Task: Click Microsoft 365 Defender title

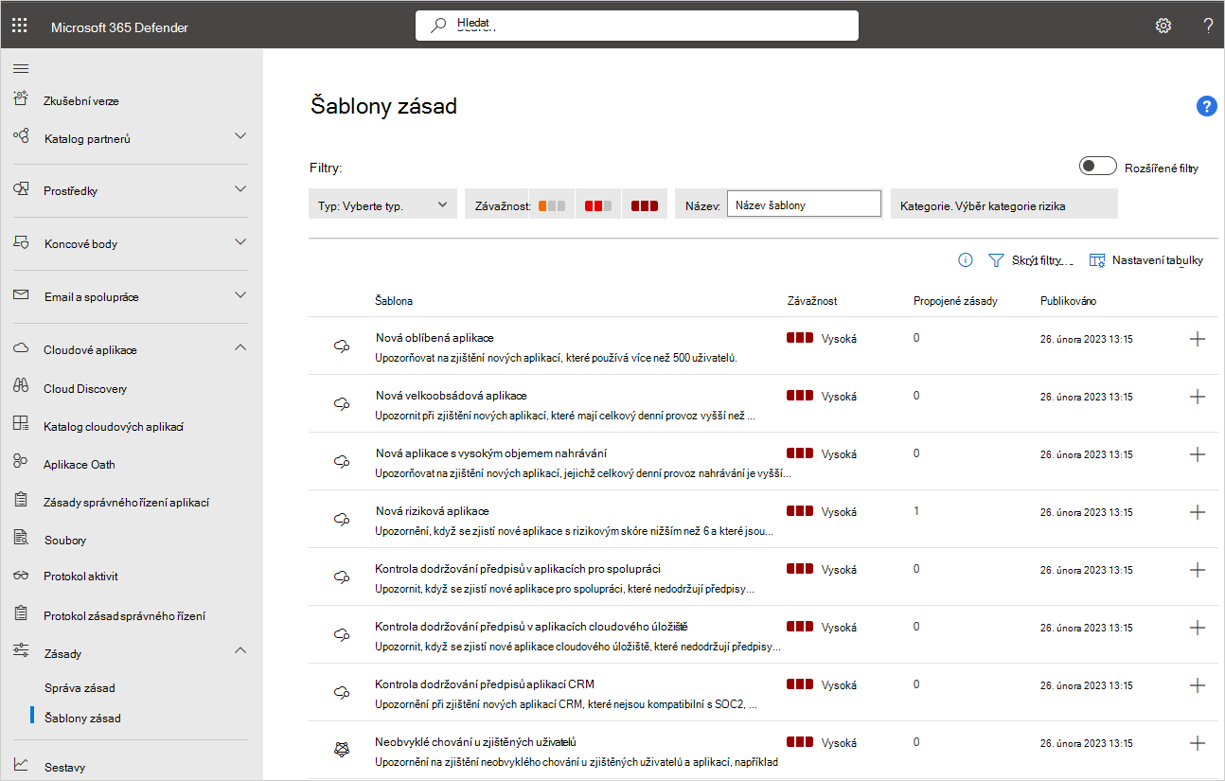Action: 119,27
